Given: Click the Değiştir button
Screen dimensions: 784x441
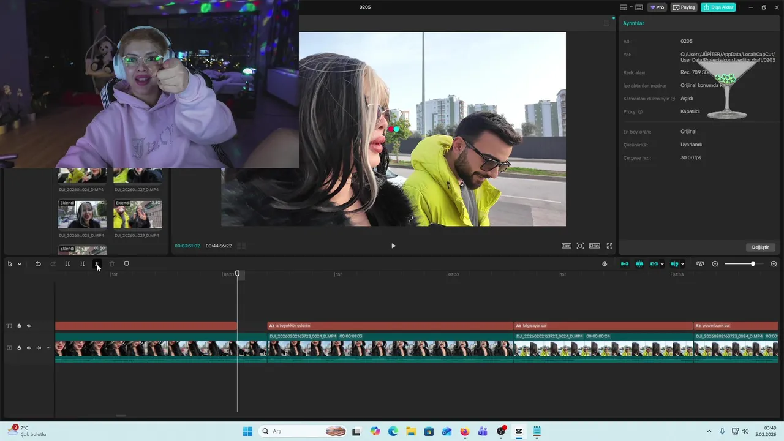Looking at the screenshot, I should click(x=760, y=247).
